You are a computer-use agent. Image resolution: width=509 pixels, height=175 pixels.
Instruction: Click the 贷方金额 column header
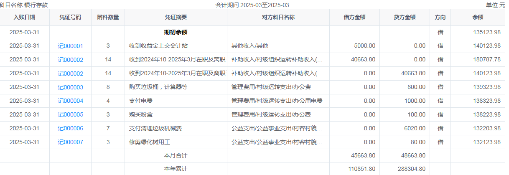point(405,17)
